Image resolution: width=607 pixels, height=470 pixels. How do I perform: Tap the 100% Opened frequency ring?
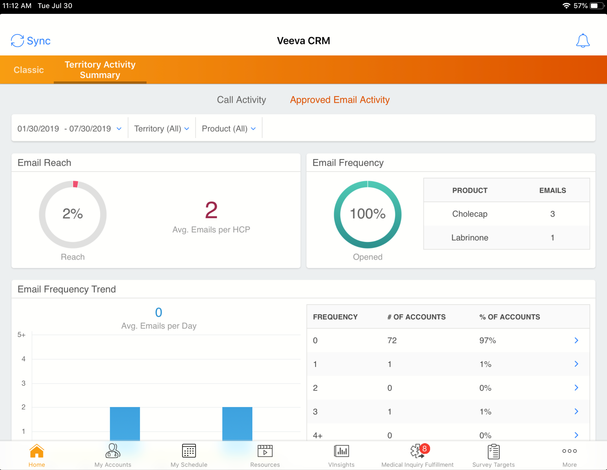click(368, 214)
